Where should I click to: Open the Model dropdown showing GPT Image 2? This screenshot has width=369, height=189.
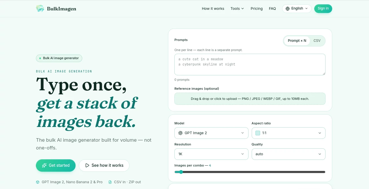click(211, 133)
